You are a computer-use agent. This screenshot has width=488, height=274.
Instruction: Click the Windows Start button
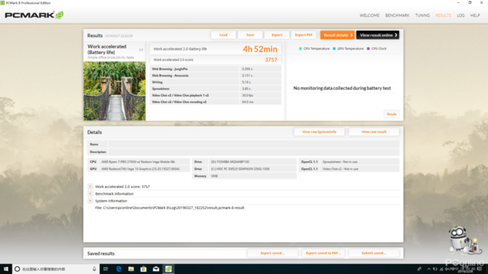click(x=6, y=269)
